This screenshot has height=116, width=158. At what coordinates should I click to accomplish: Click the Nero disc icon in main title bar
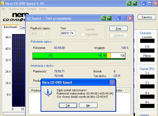(x=3, y=3)
